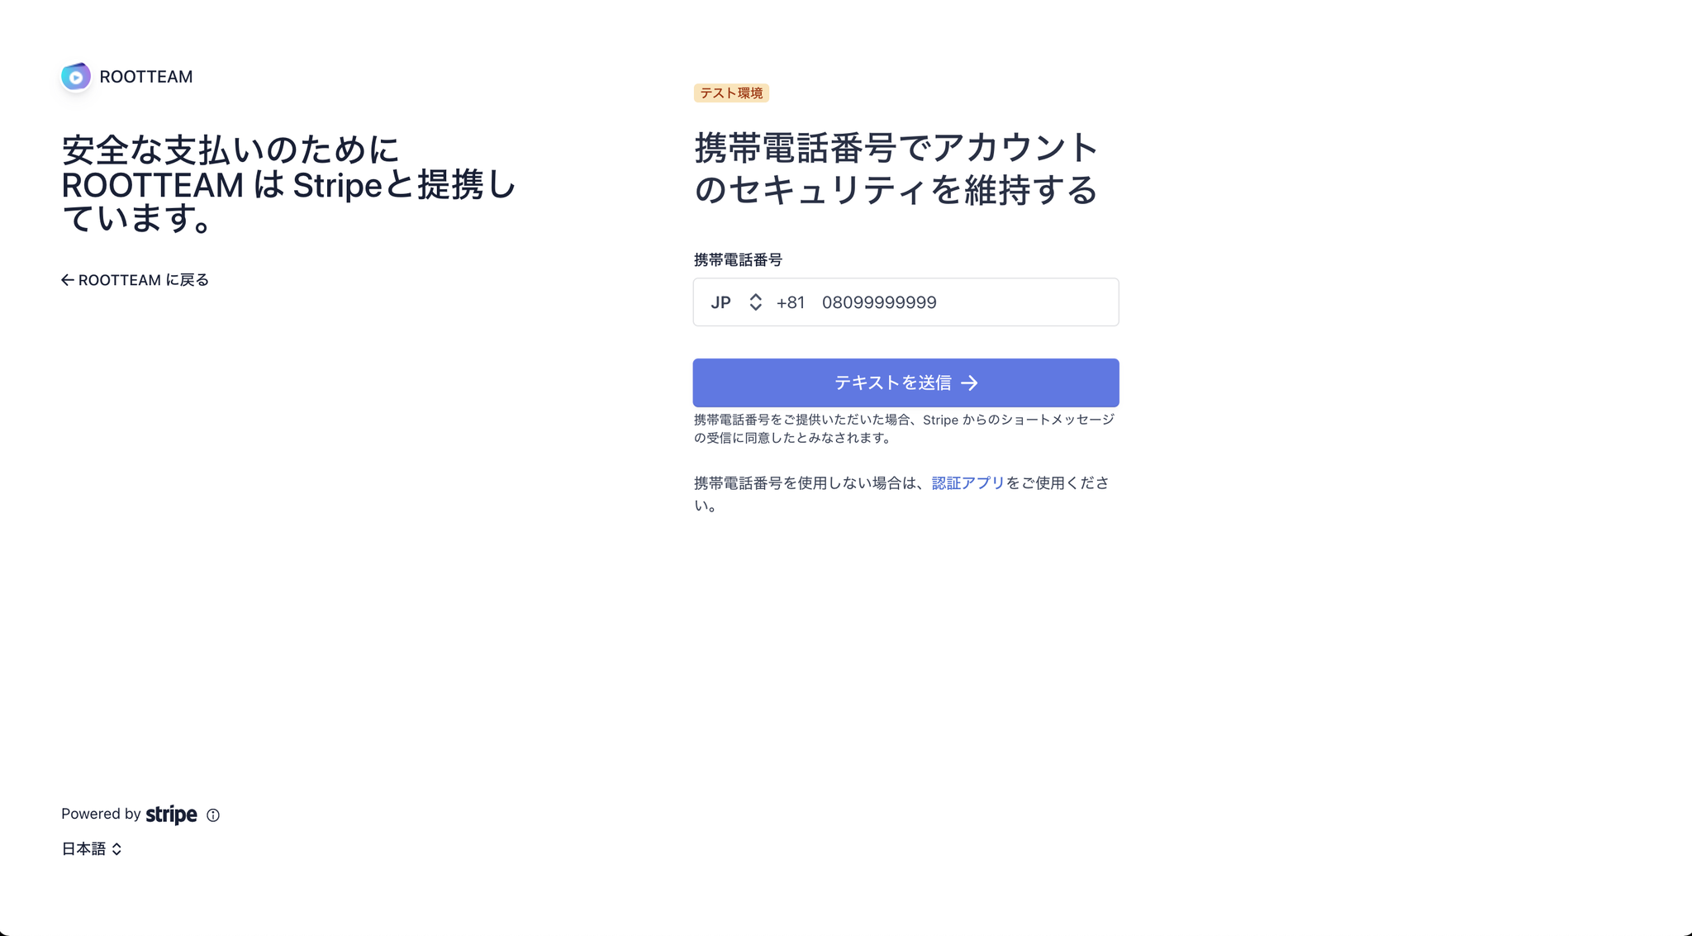The image size is (1692, 936).
Task: Click the arrow icon in テキストを送信 button
Action: pyautogui.click(x=970, y=383)
